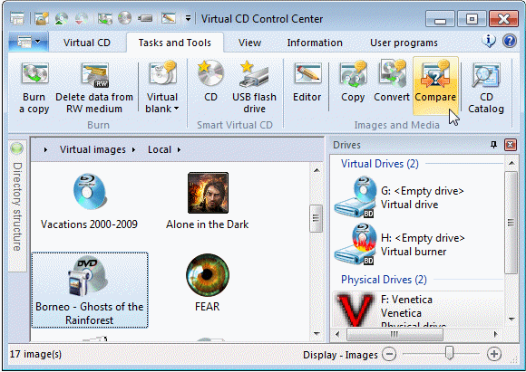Expand the quick access toolbar customize arrow
The width and height of the screenshot is (526, 372).
point(189,18)
